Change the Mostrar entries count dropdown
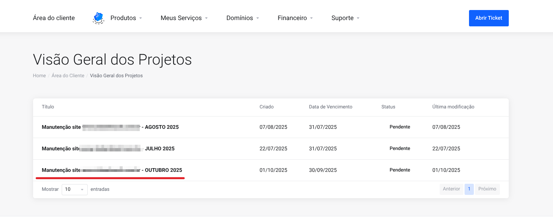This screenshot has height=219, width=553. (74, 189)
